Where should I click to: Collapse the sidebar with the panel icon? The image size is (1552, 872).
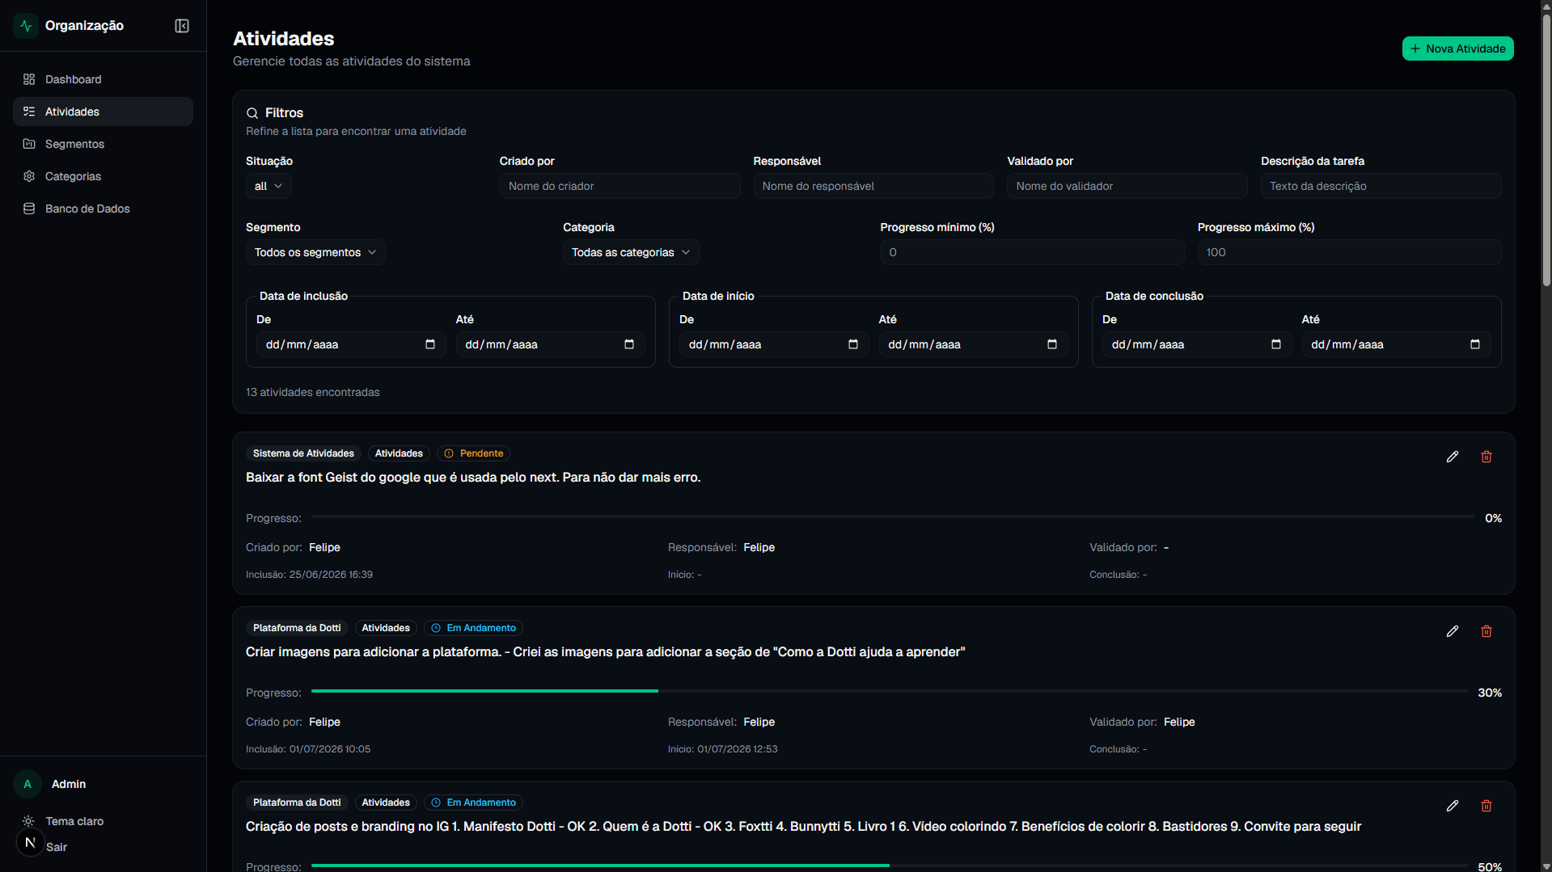182,26
